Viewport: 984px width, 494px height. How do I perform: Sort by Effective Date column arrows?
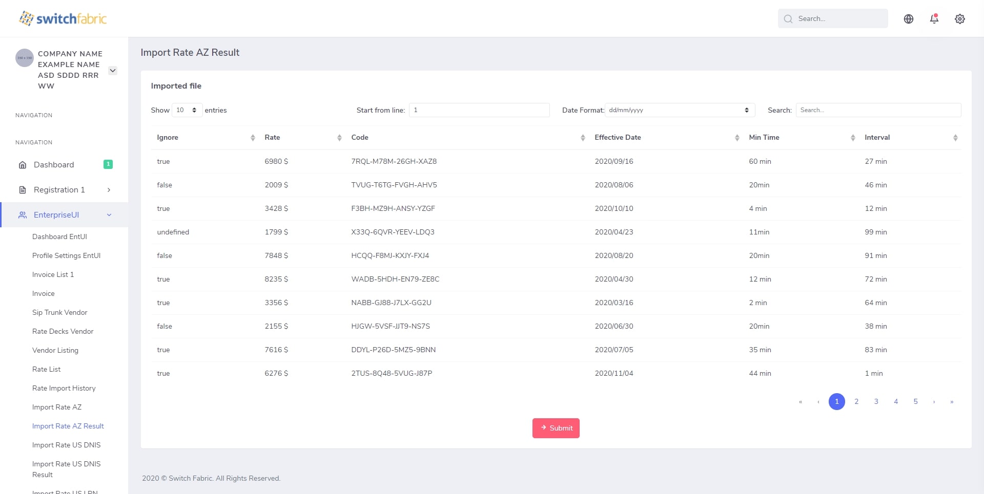point(736,138)
